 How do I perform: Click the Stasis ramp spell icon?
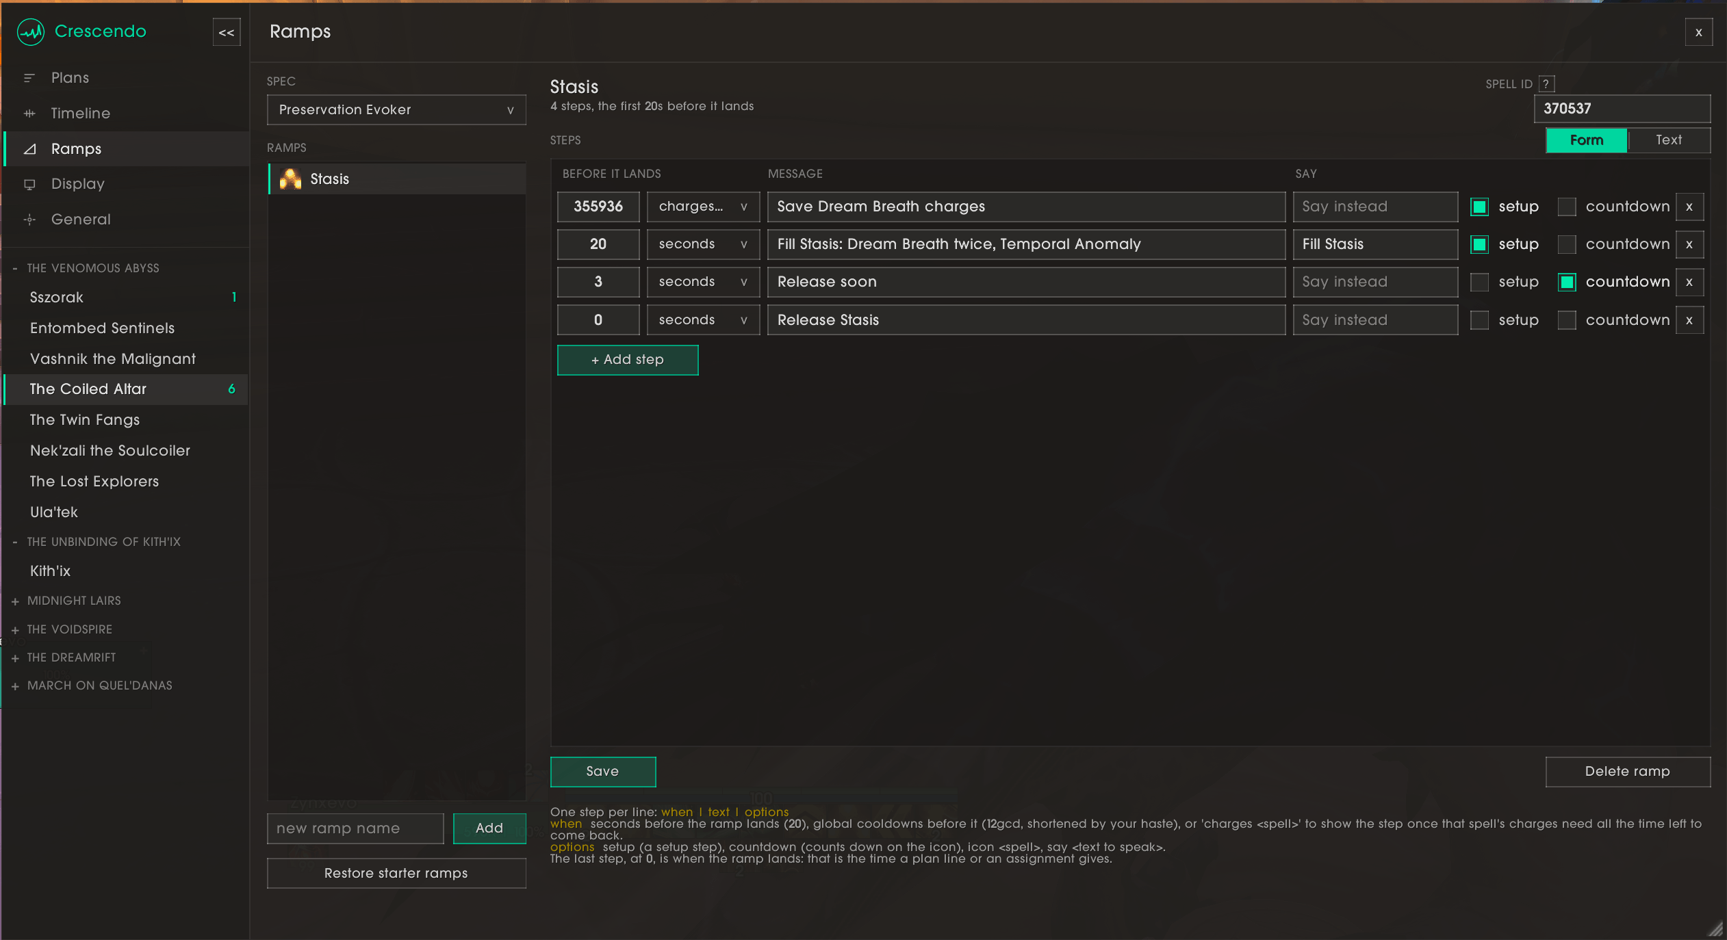click(291, 179)
